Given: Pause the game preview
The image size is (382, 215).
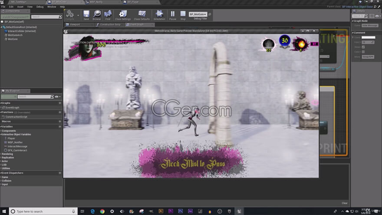Looking at the screenshot, I should coord(172,15).
